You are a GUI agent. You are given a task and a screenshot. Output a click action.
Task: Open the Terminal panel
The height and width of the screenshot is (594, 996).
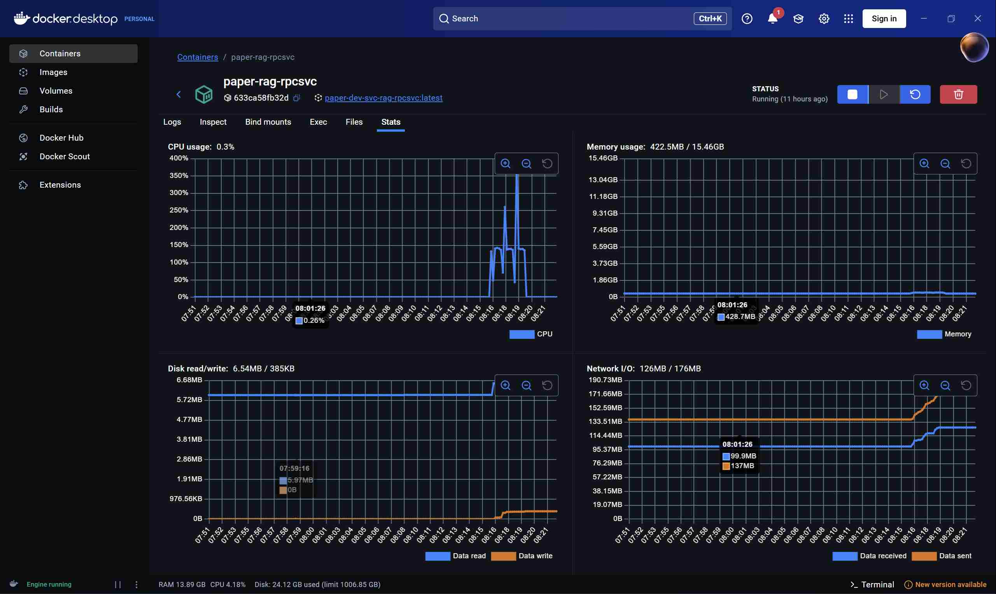(x=872, y=585)
